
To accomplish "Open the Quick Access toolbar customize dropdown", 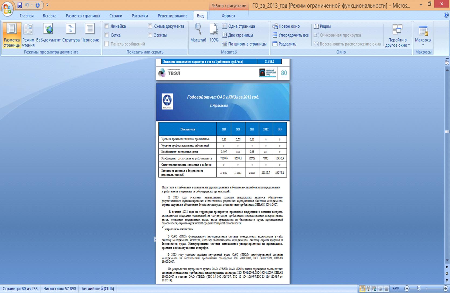I will pos(47,5).
